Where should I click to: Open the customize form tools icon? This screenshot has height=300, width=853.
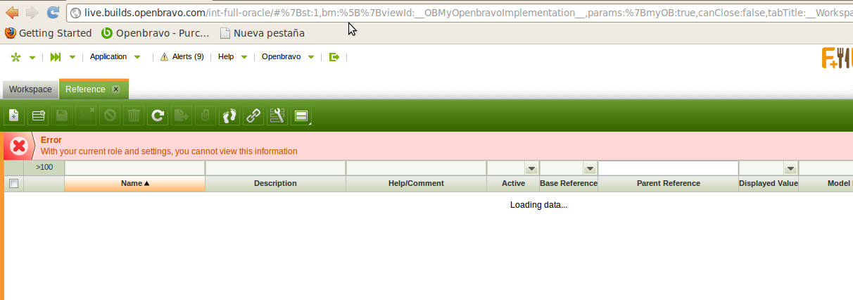tap(277, 115)
